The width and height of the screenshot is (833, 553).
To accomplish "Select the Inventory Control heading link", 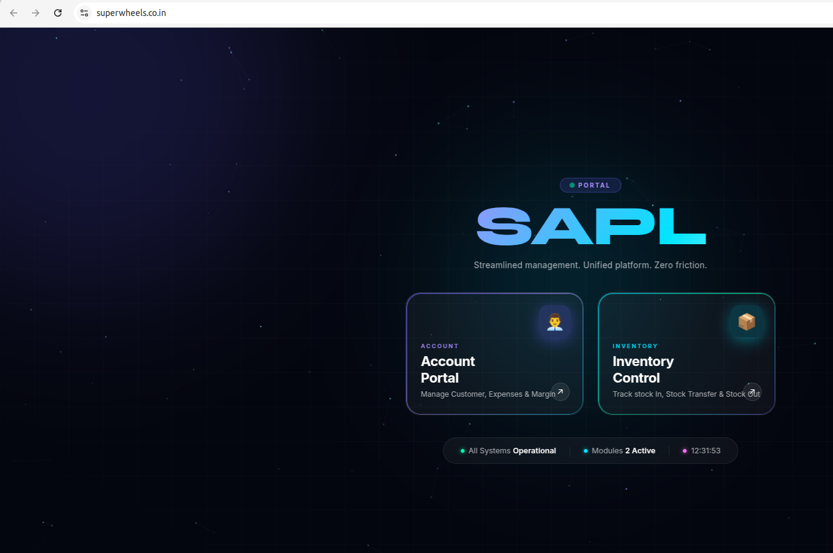I will pyautogui.click(x=643, y=370).
